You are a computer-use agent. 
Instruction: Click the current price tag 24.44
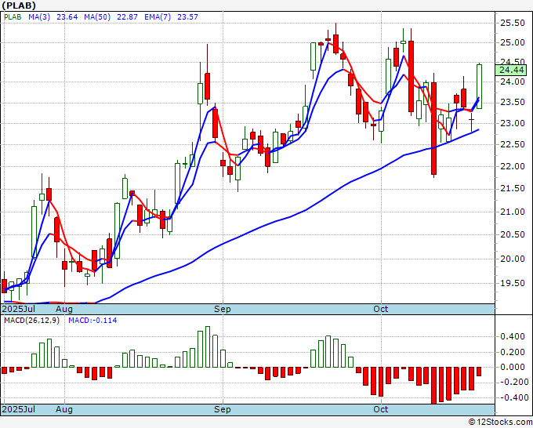coord(511,70)
